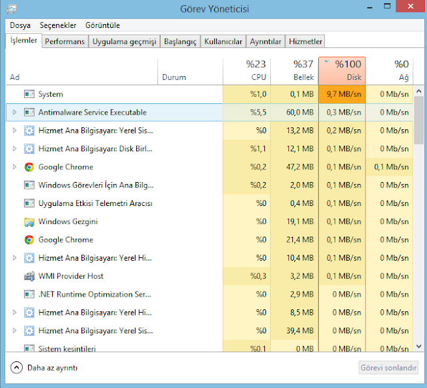Expand Hizmet Ana Bilgisayarı: Yerel Hi... 8,5 MB row
This screenshot has width=427, height=388.
(x=15, y=313)
